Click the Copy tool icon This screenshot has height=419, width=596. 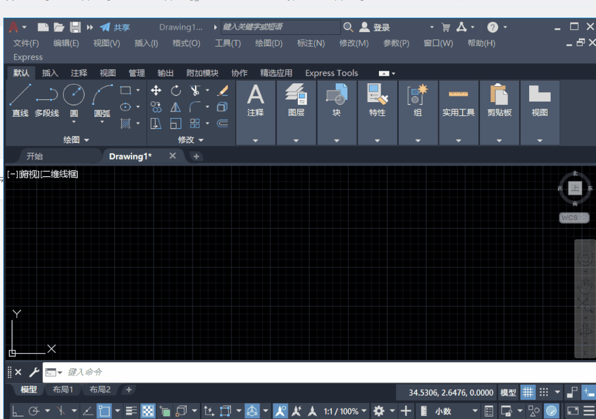156,107
